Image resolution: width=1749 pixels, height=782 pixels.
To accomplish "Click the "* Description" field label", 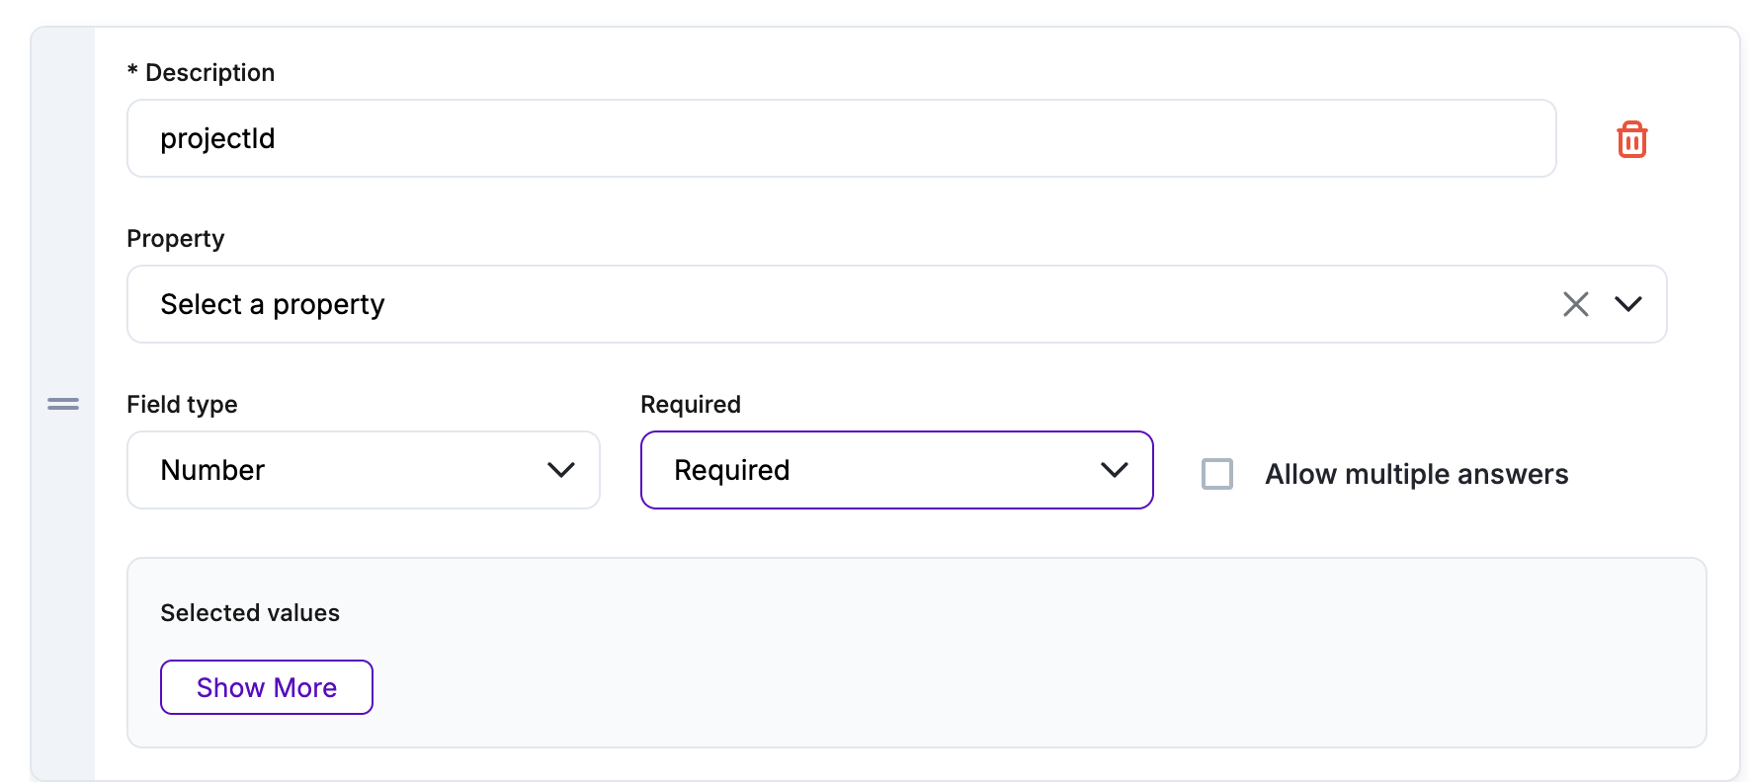I will pyautogui.click(x=209, y=73).
